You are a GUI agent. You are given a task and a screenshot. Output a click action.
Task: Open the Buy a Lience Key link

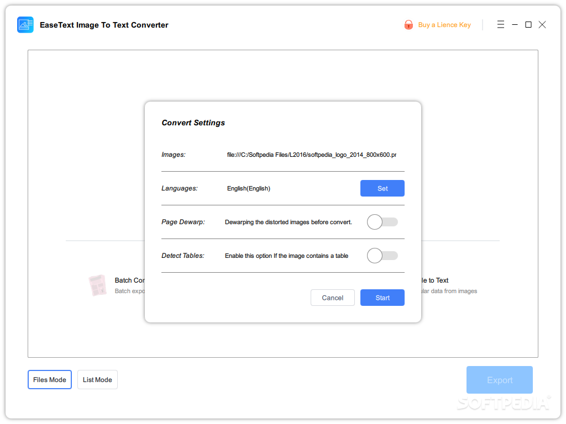click(444, 25)
